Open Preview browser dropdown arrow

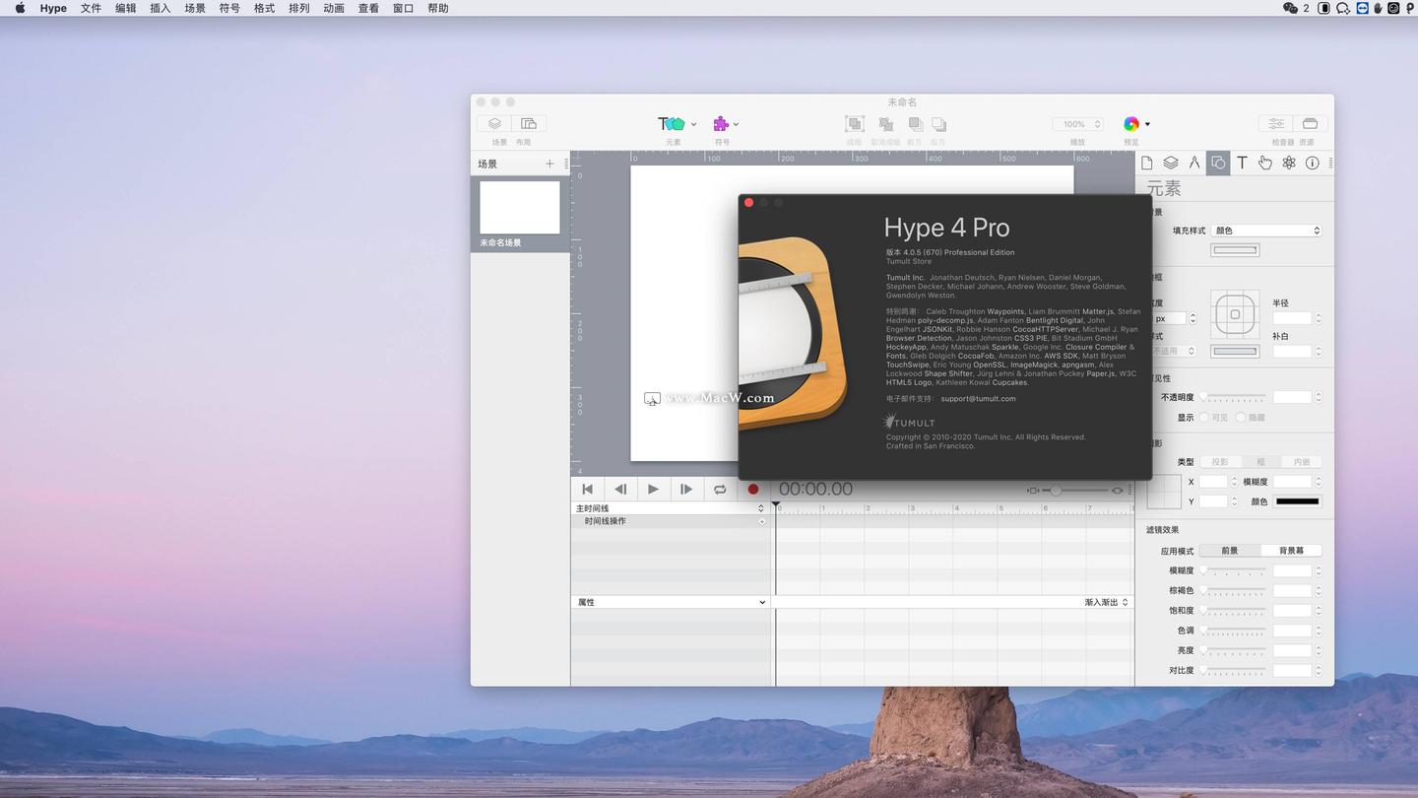[1147, 125]
